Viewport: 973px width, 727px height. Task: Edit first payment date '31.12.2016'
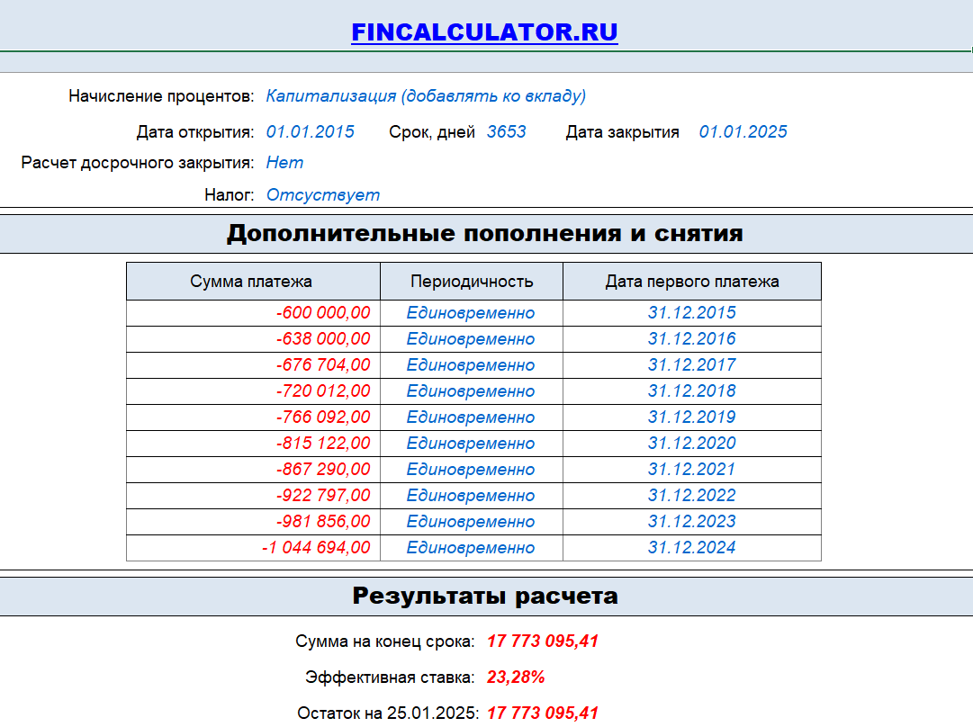(x=693, y=338)
